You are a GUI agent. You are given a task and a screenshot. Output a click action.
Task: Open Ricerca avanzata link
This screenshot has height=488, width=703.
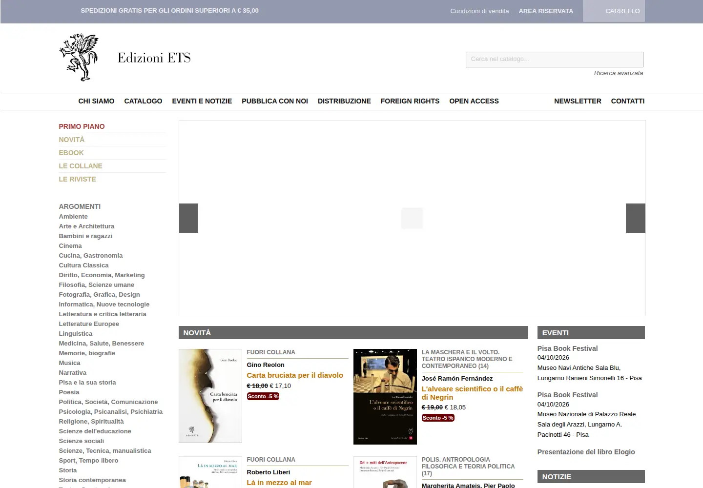point(619,73)
